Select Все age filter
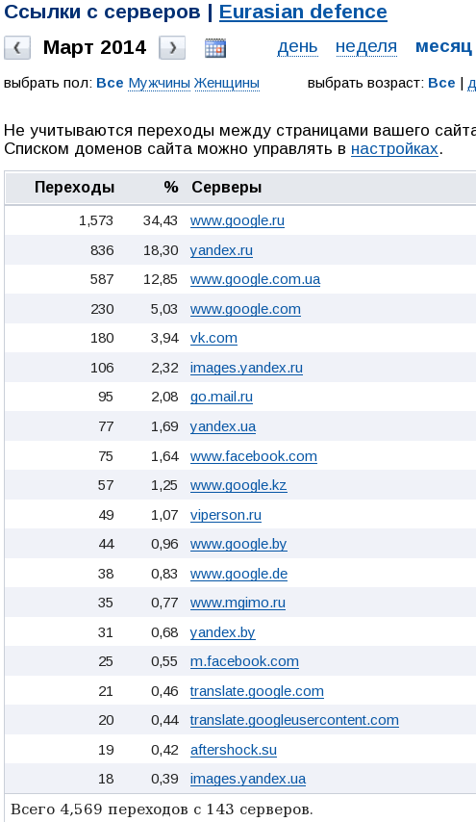The height and width of the screenshot is (822, 476). coord(441,83)
